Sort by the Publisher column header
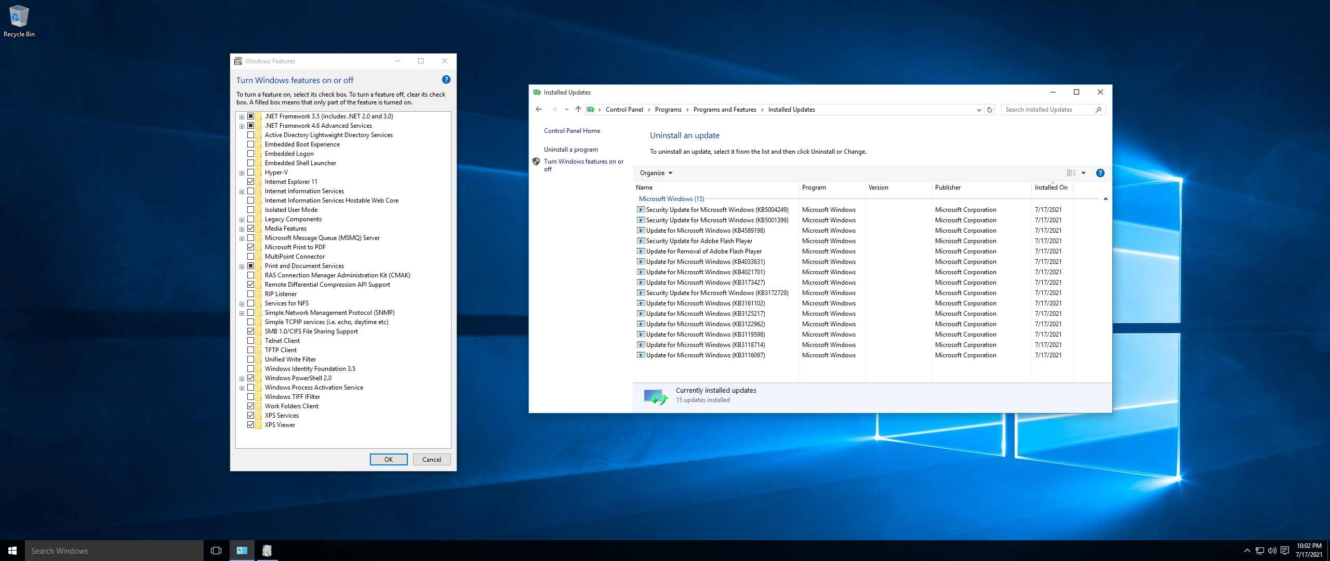Viewport: 1330px width, 561px height. click(981, 188)
